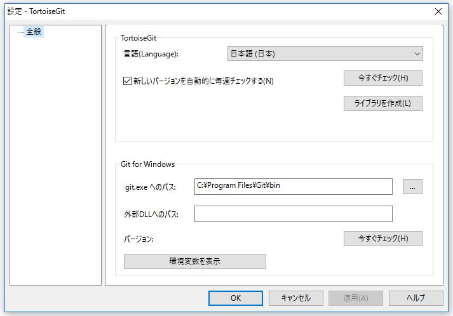Image resolution: width=453 pixels, height=316 pixels.
Task: Close the 設定 - TortoiseGit dialog
Action: coord(438,11)
